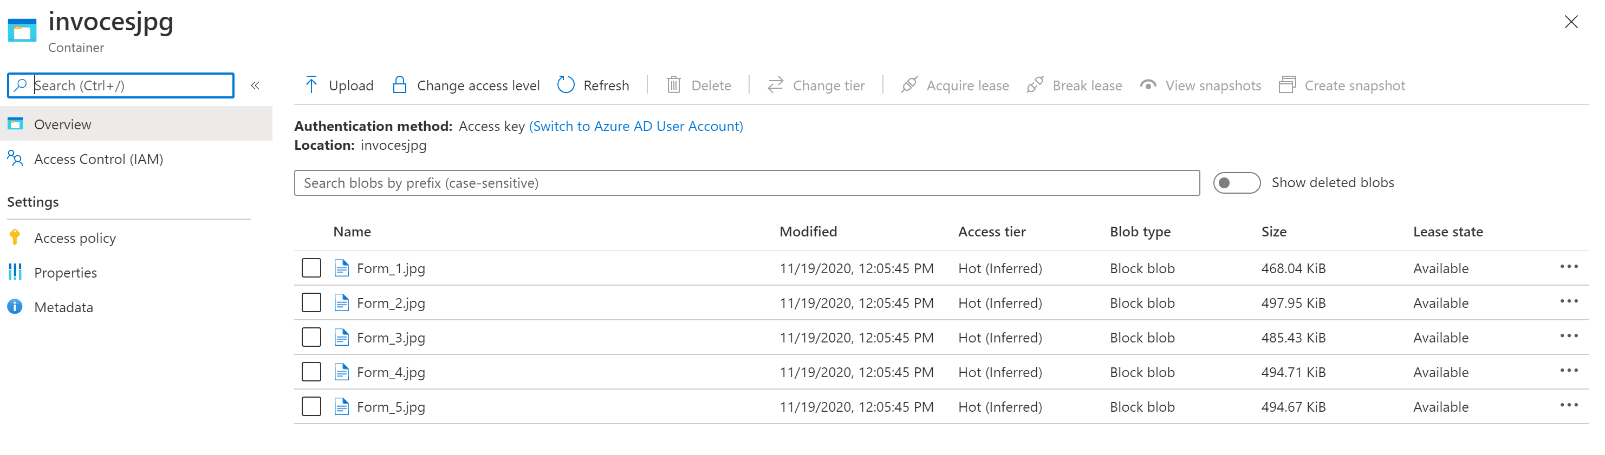Image resolution: width=1605 pixels, height=455 pixels.
Task: Click the Change tier arrows icon
Action: click(775, 84)
